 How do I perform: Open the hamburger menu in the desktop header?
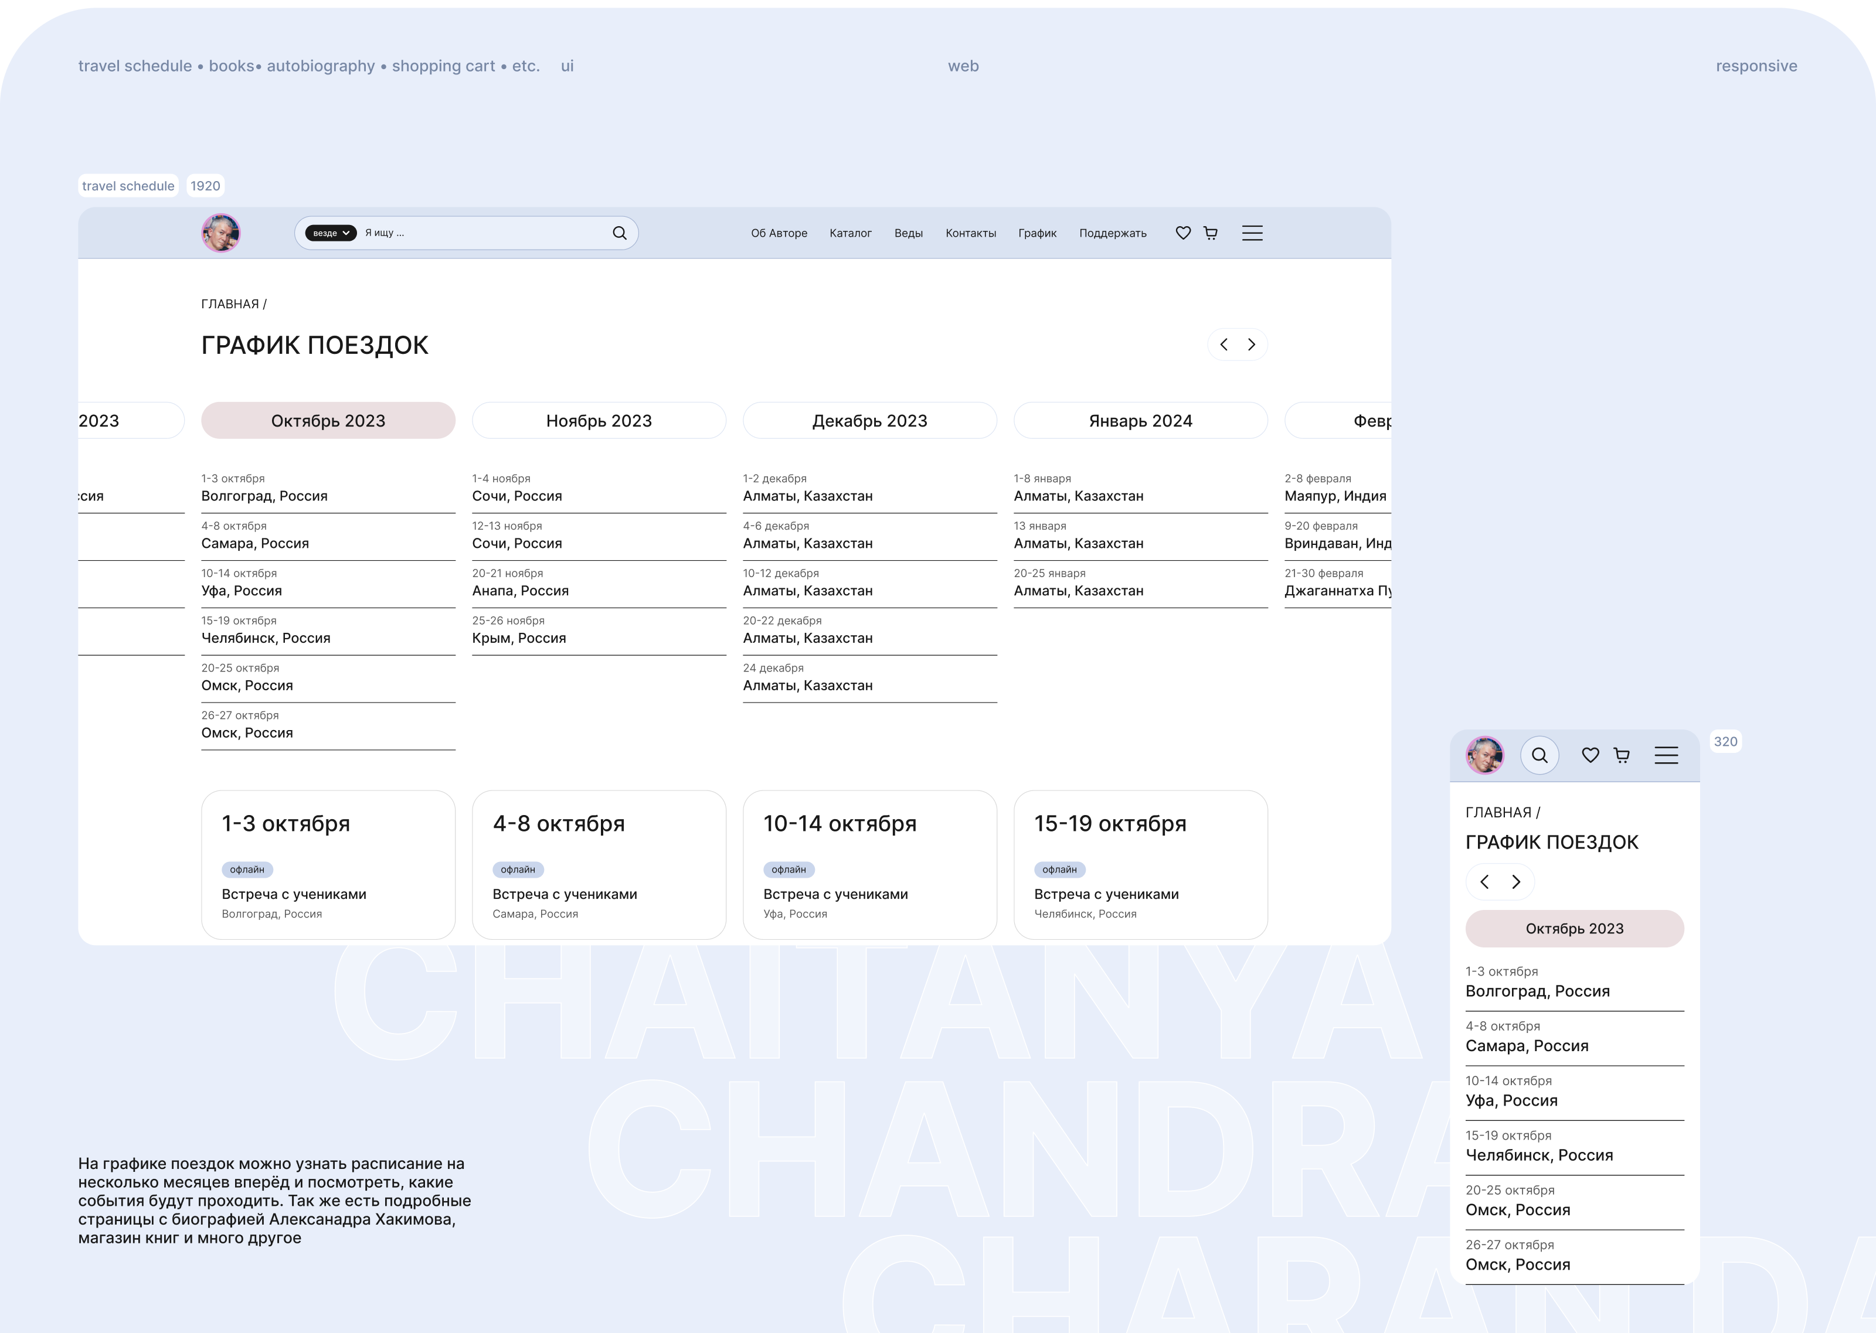pos(1252,233)
